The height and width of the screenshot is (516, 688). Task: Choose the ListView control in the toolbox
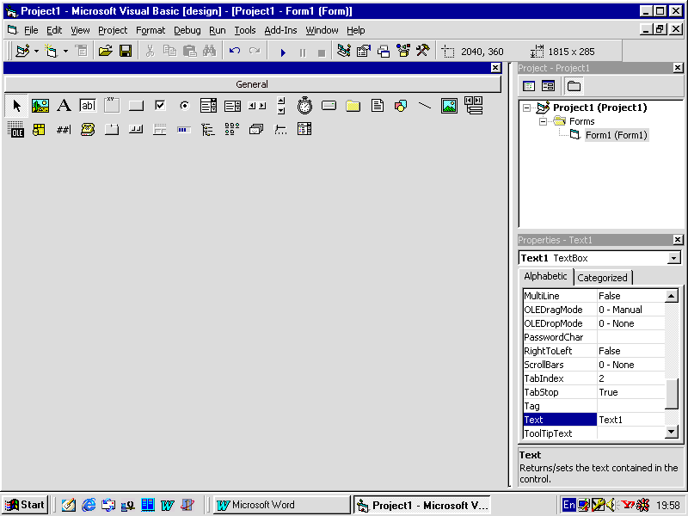pyautogui.click(x=232, y=130)
